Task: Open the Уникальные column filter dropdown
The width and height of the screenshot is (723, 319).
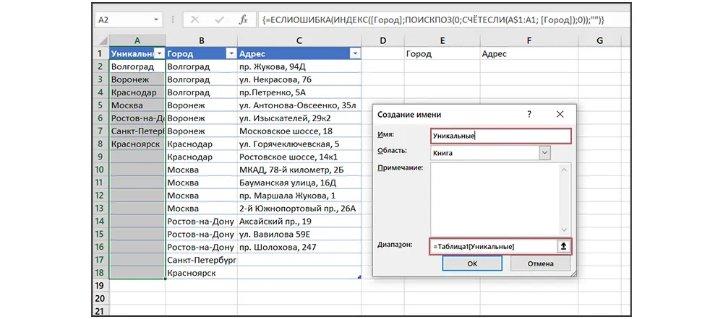Action: 159,53
